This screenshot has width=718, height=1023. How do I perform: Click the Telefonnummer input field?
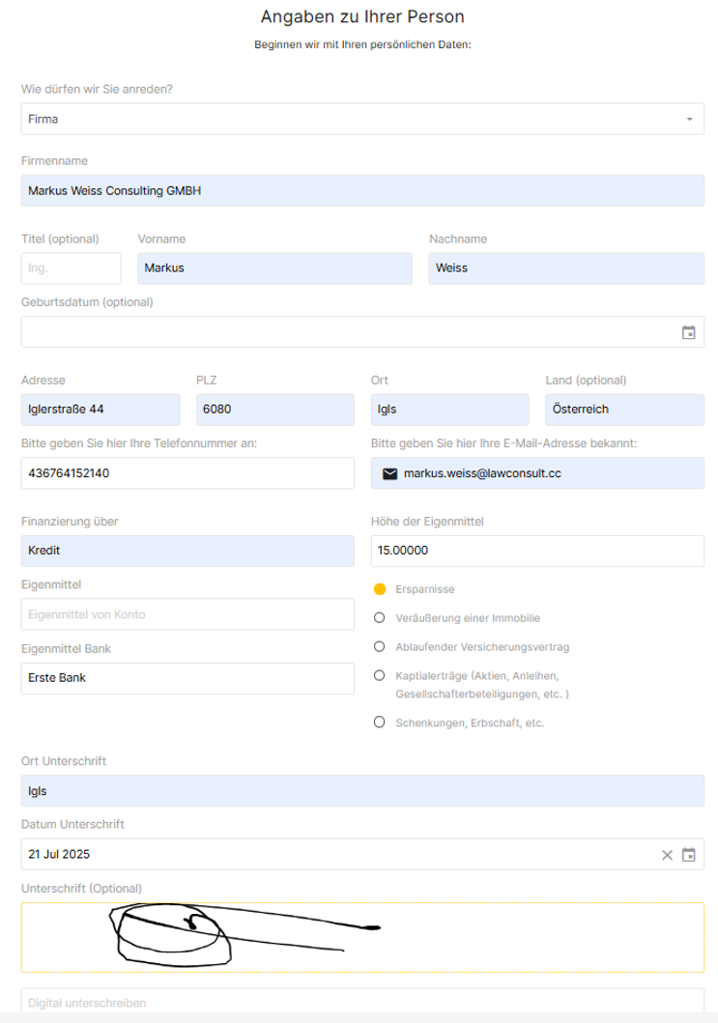187,473
